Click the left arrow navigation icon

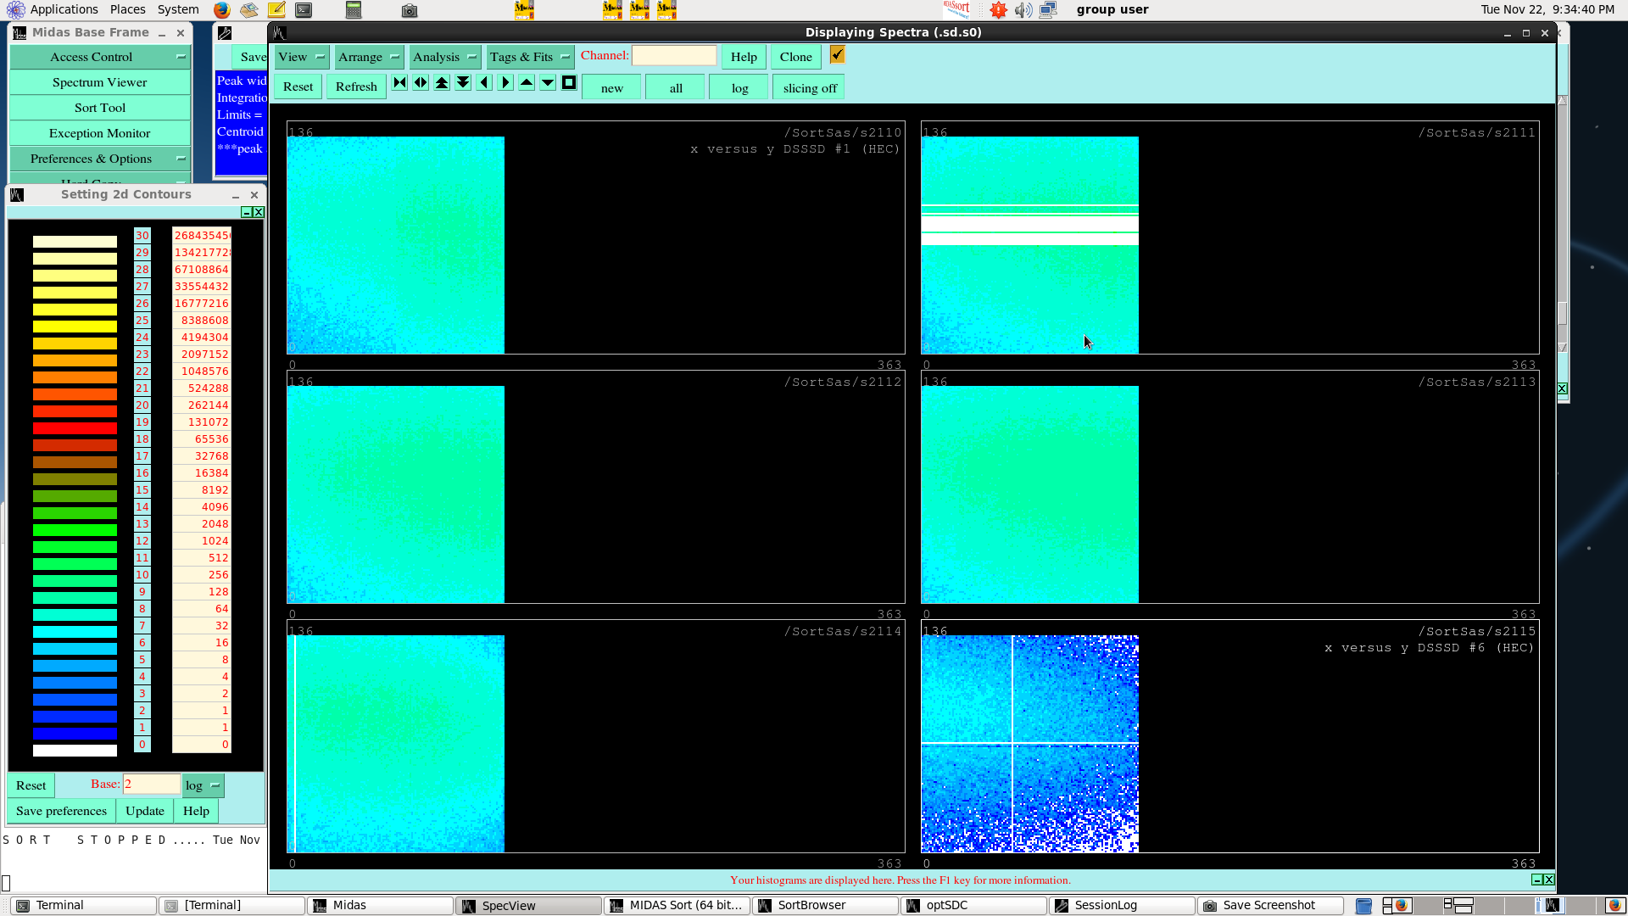tap(484, 83)
